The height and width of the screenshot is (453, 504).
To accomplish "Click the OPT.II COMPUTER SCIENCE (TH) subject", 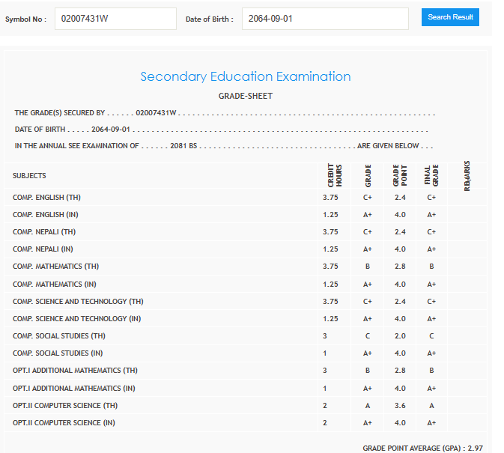I will pyautogui.click(x=65, y=406).
